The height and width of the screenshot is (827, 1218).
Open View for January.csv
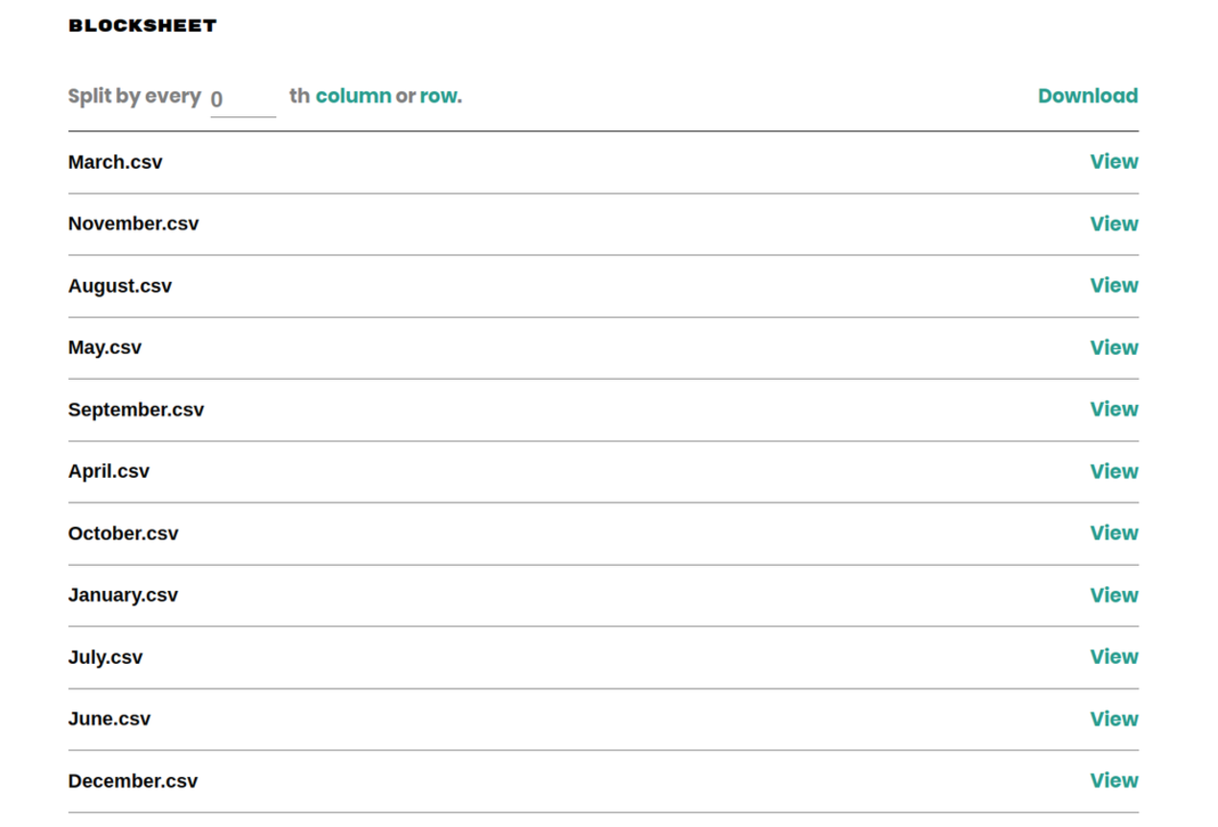point(1113,595)
